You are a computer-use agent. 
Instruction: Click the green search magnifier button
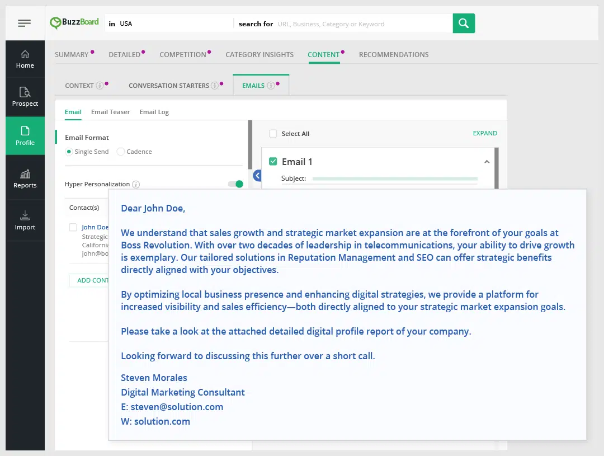464,23
